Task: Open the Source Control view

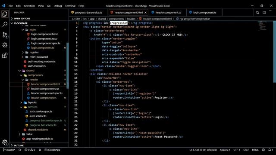Action: coord(5,35)
